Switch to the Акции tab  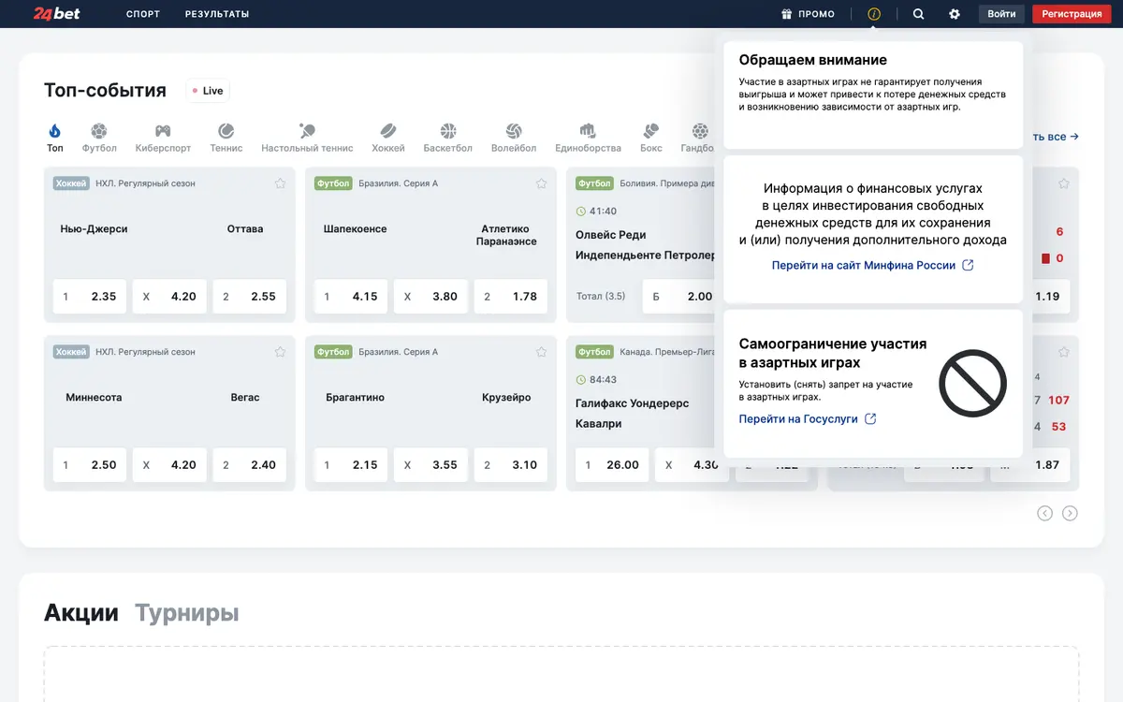(81, 613)
